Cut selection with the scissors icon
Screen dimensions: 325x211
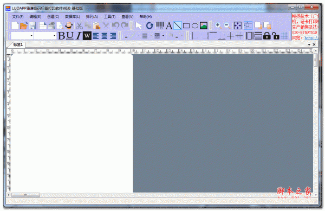click(79, 25)
